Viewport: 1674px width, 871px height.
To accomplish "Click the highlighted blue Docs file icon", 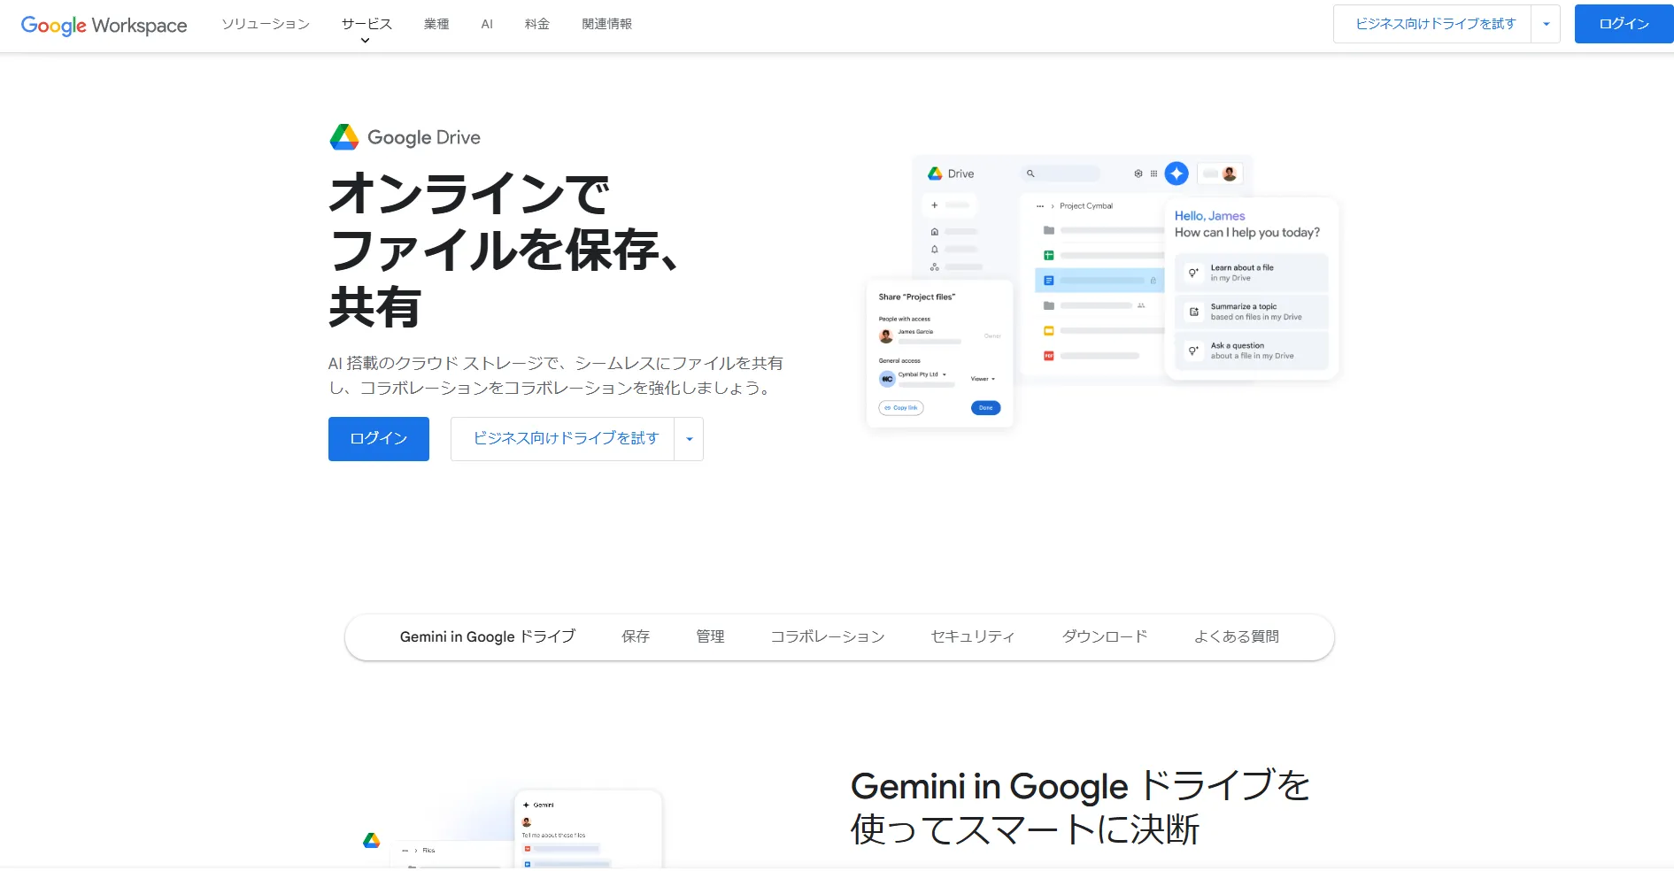I will [x=1048, y=281].
